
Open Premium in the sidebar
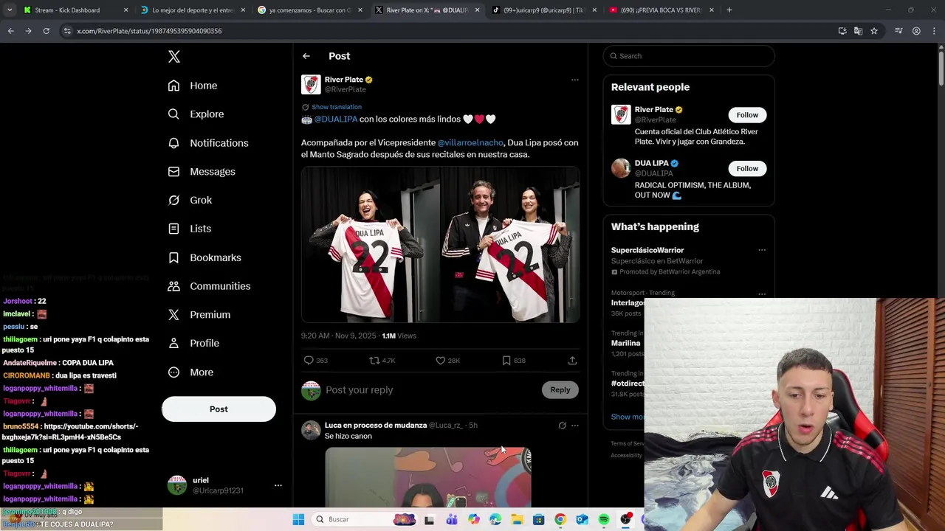(199, 315)
